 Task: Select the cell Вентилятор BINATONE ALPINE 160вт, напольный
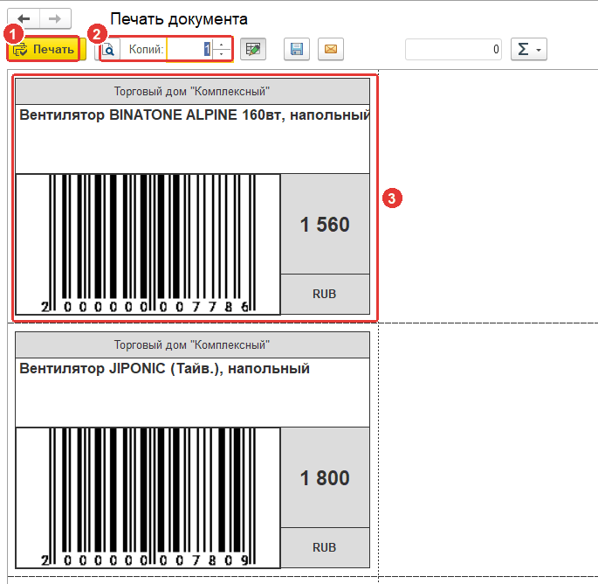pyautogui.click(x=192, y=139)
